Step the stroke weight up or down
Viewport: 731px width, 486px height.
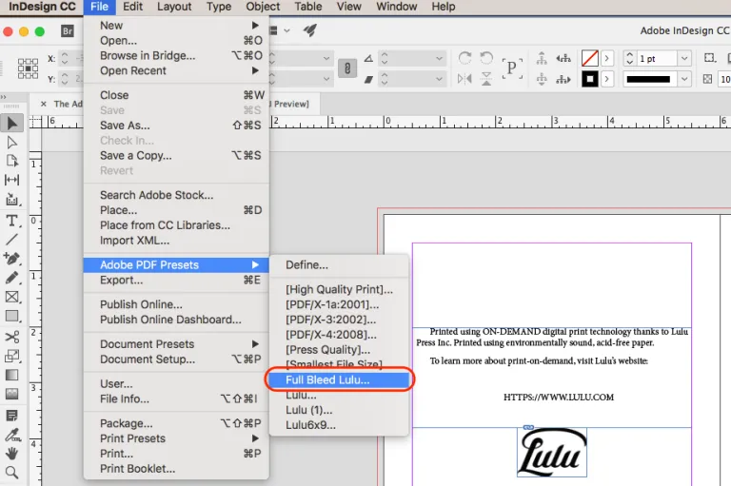pos(630,58)
